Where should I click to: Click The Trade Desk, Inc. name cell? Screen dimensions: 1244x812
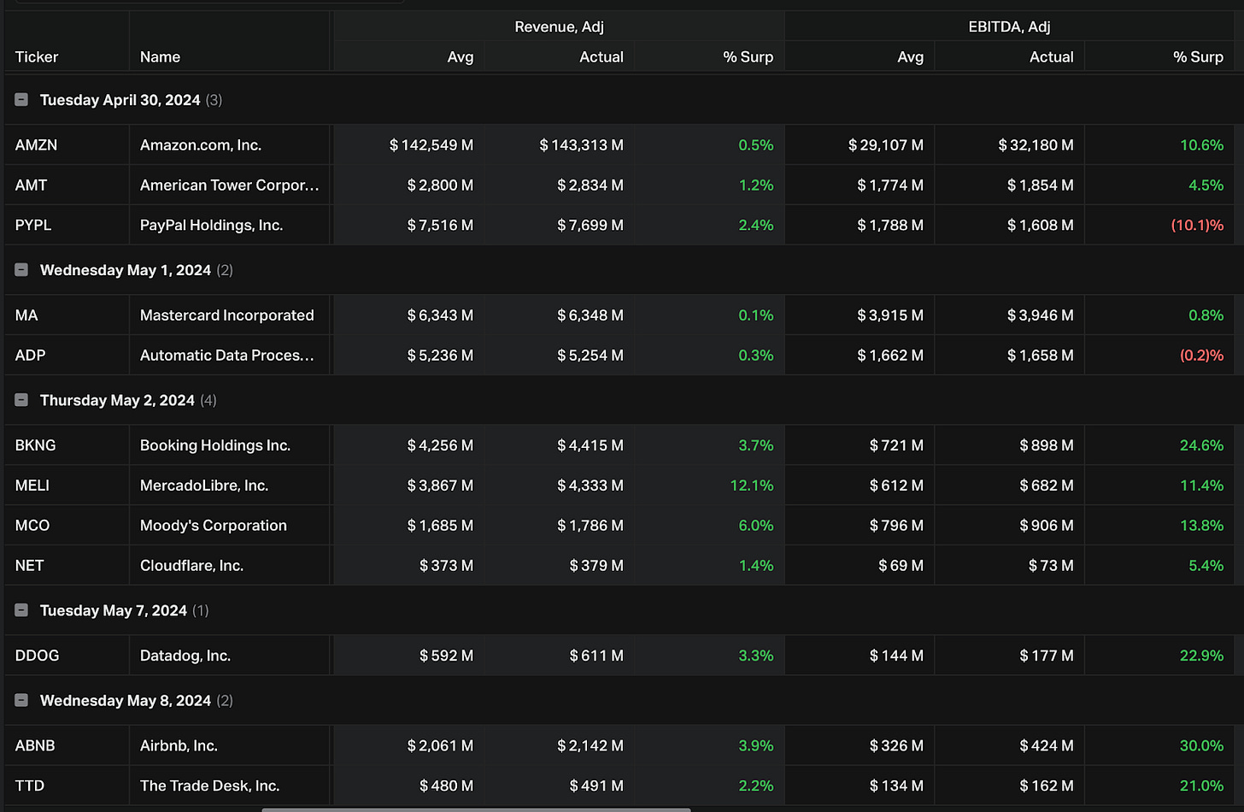[x=230, y=786]
